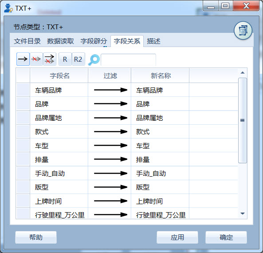263x253 pixels.
Task: Click the 应用 button
Action: point(177,237)
